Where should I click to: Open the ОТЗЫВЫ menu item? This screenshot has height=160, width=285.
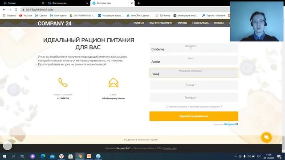[x=219, y=23]
